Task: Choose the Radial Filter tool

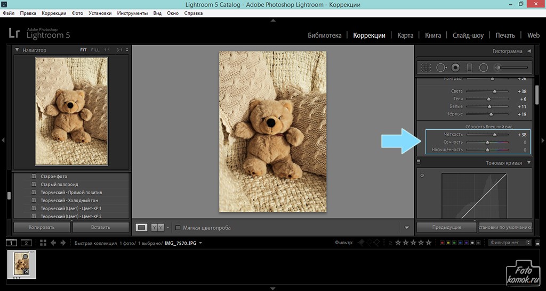Action: coord(484,68)
